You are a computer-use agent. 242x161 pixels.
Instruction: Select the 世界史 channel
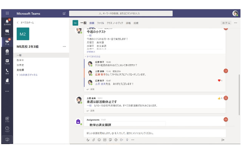click(41, 65)
